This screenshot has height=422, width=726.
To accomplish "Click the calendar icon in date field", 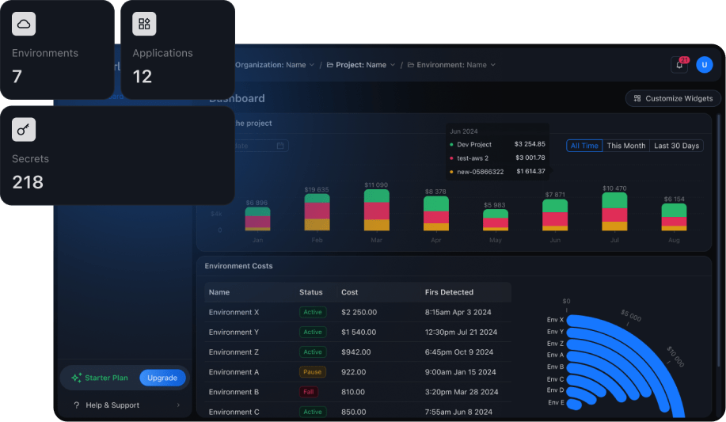I will [x=280, y=146].
